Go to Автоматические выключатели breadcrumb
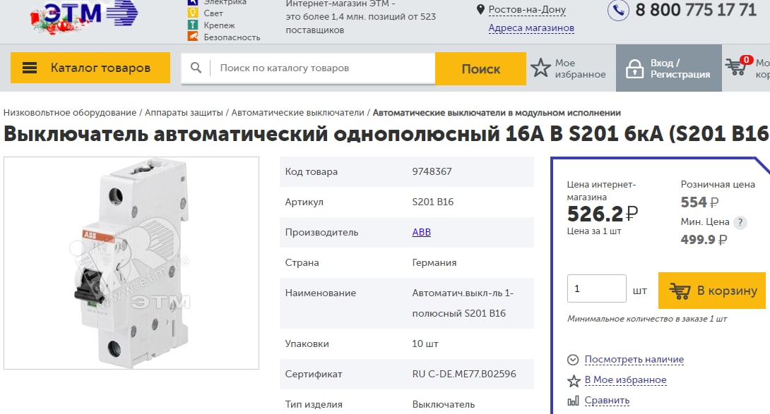 point(297,113)
